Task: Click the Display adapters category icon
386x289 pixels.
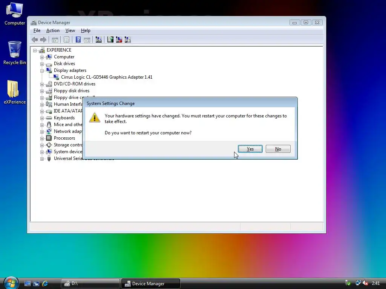Action: (x=49, y=70)
